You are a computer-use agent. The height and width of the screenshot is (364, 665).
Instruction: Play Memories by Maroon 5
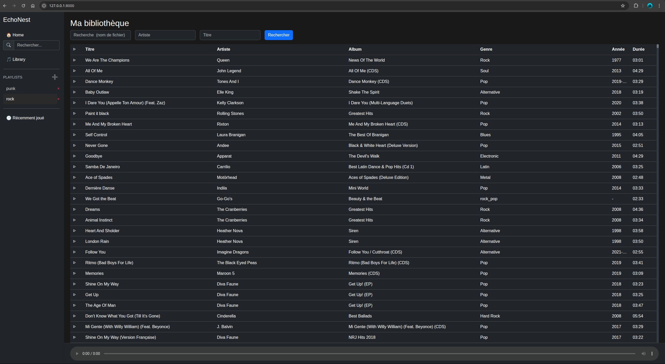[x=74, y=273]
